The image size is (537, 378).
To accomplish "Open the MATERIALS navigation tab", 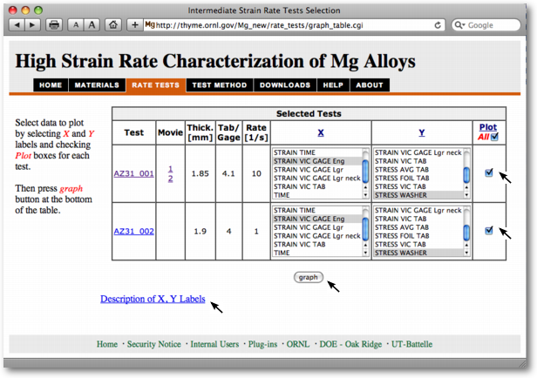I will (x=97, y=85).
